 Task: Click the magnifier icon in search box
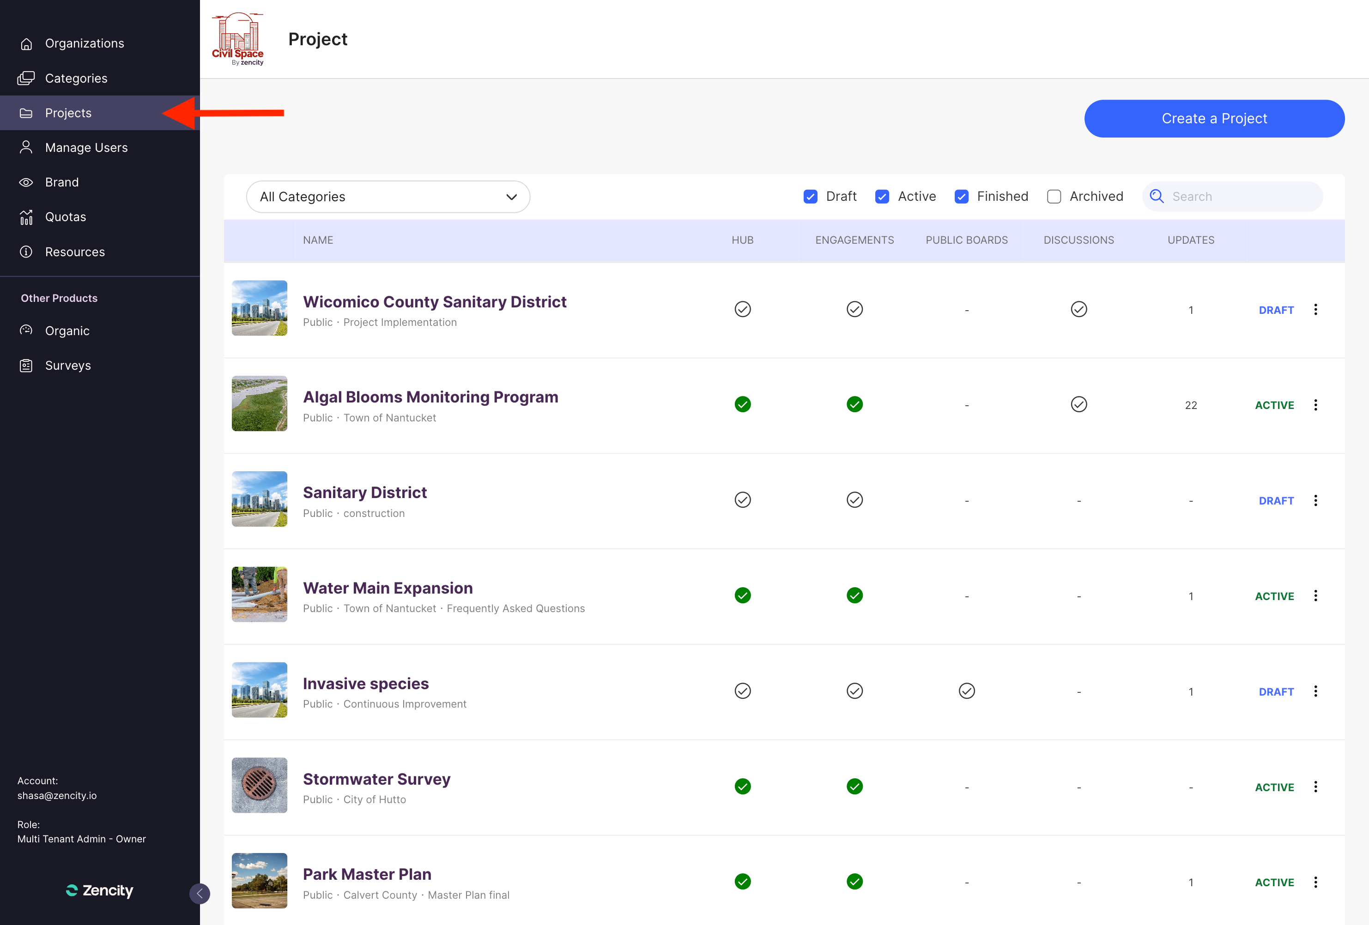[x=1157, y=197]
